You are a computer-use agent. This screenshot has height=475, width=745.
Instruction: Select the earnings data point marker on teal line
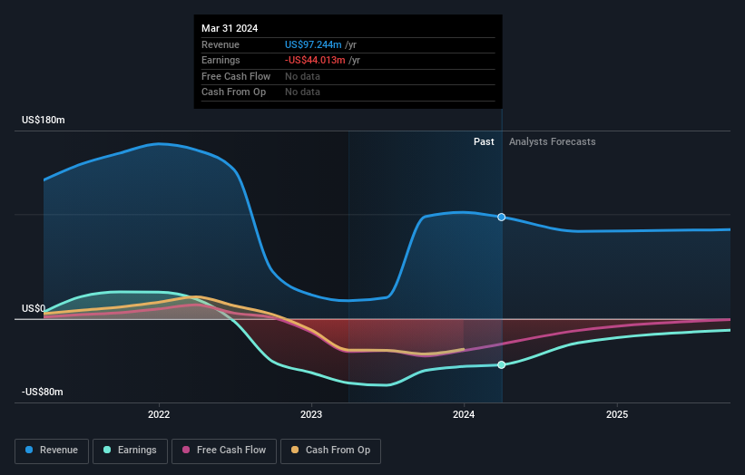click(x=501, y=365)
